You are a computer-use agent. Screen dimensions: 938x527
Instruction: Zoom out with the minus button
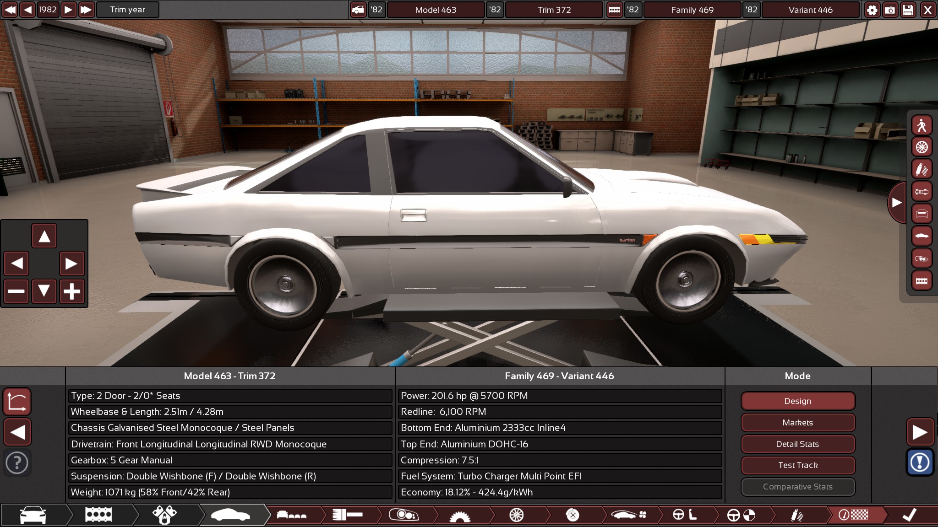[16, 291]
